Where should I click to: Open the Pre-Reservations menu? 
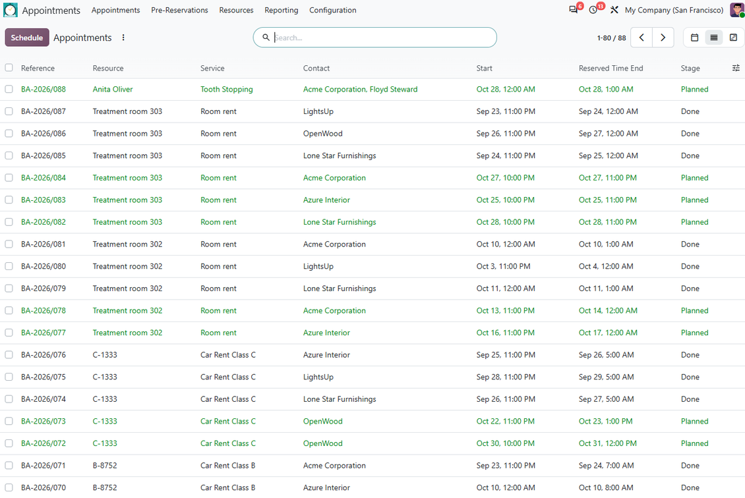click(x=179, y=10)
